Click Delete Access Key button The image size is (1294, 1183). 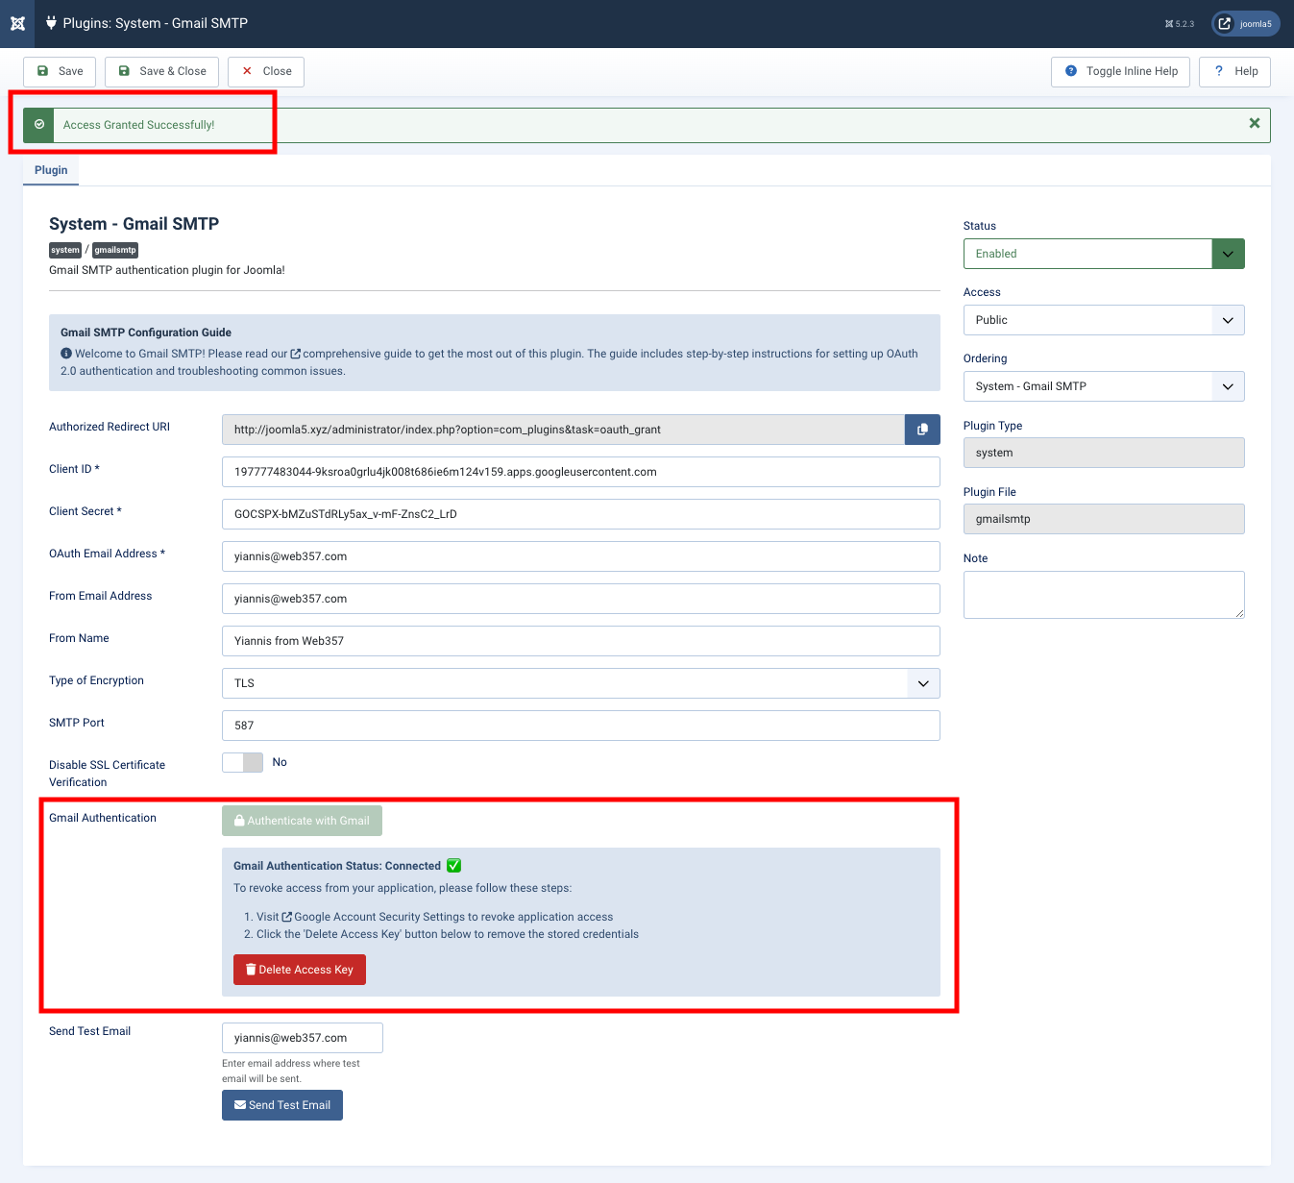pos(300,970)
